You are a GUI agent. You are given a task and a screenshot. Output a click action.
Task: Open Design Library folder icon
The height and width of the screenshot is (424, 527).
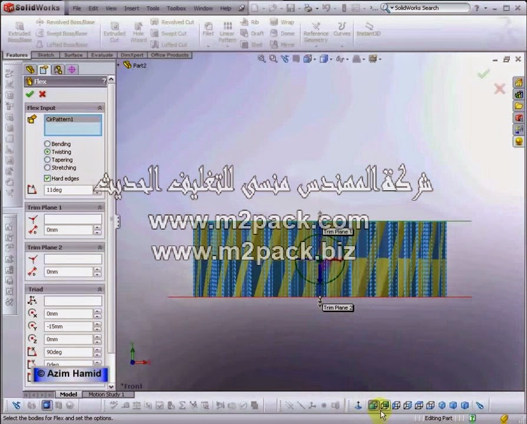coord(519,106)
